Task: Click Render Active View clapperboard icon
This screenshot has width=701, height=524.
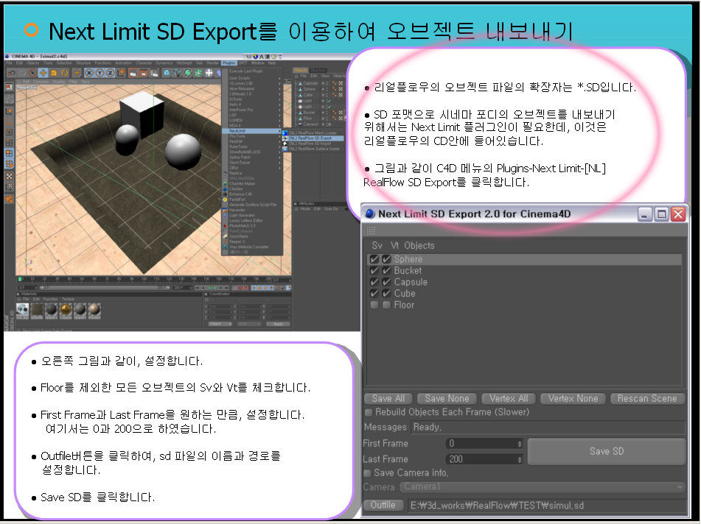Action: click(x=133, y=73)
